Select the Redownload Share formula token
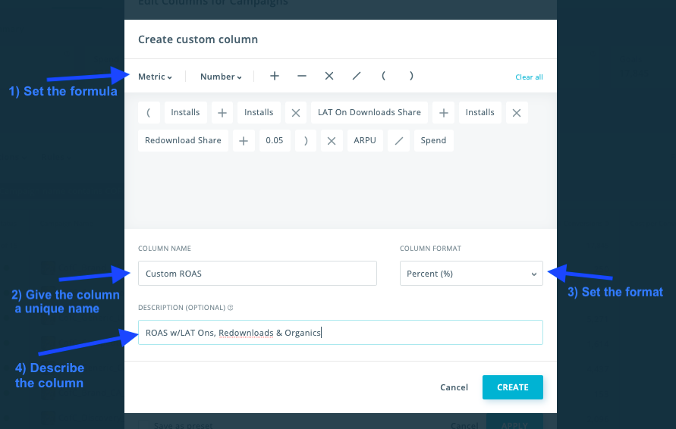Screen dimensions: 676x429 [x=183, y=140]
